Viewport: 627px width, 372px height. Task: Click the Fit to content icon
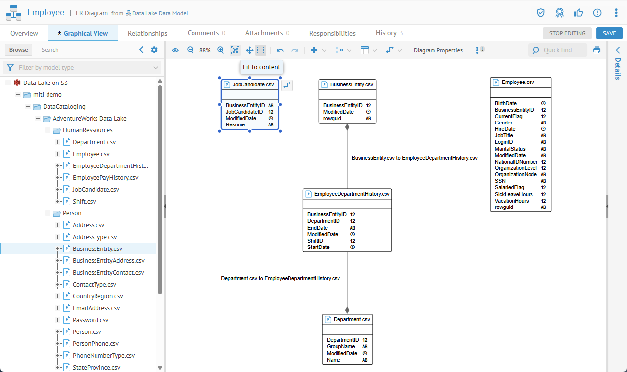click(x=235, y=50)
